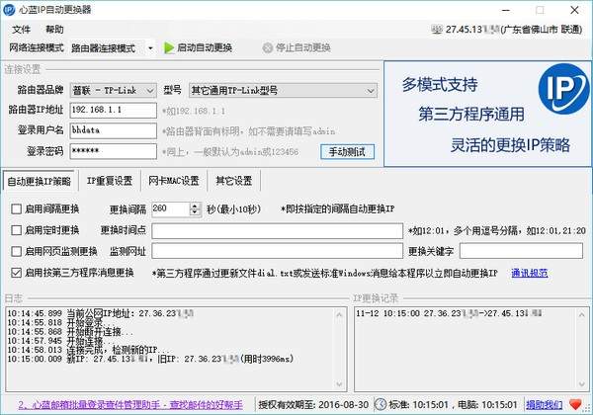
Task: Open the 文件 menu
Action: coord(19,30)
